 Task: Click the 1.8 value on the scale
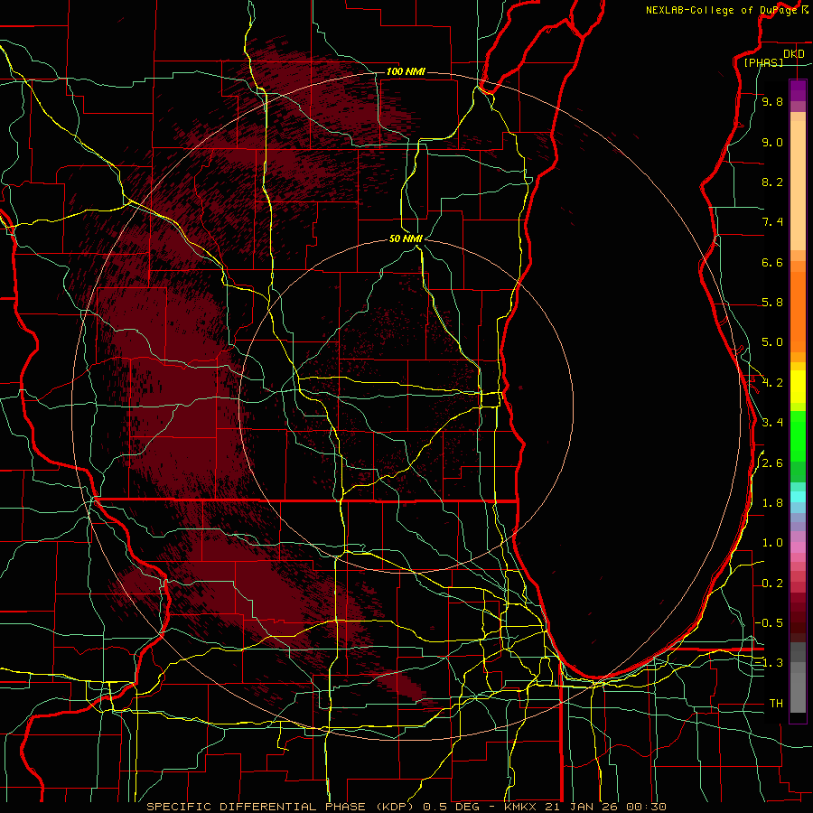[772, 503]
